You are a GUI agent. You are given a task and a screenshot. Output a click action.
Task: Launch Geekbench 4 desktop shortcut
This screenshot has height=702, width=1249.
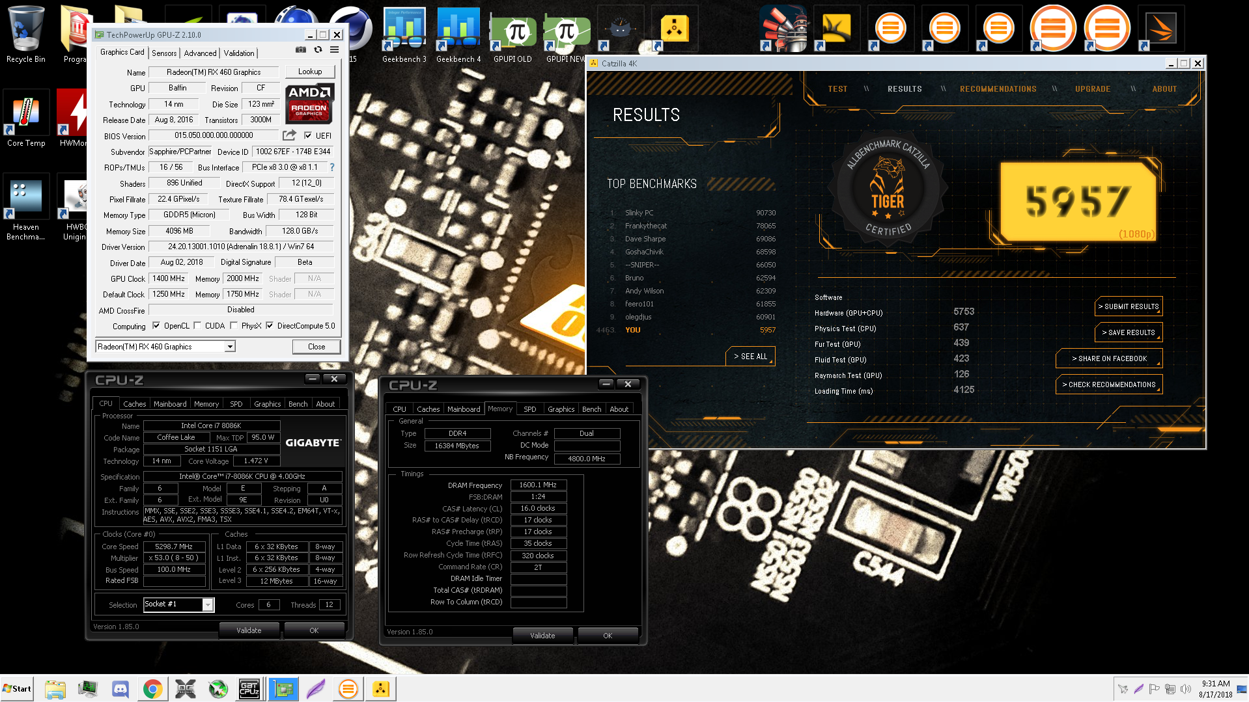(458, 34)
